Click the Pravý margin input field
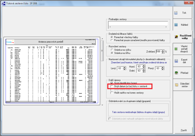Viewport: 195px width, 136px height. tap(158, 69)
